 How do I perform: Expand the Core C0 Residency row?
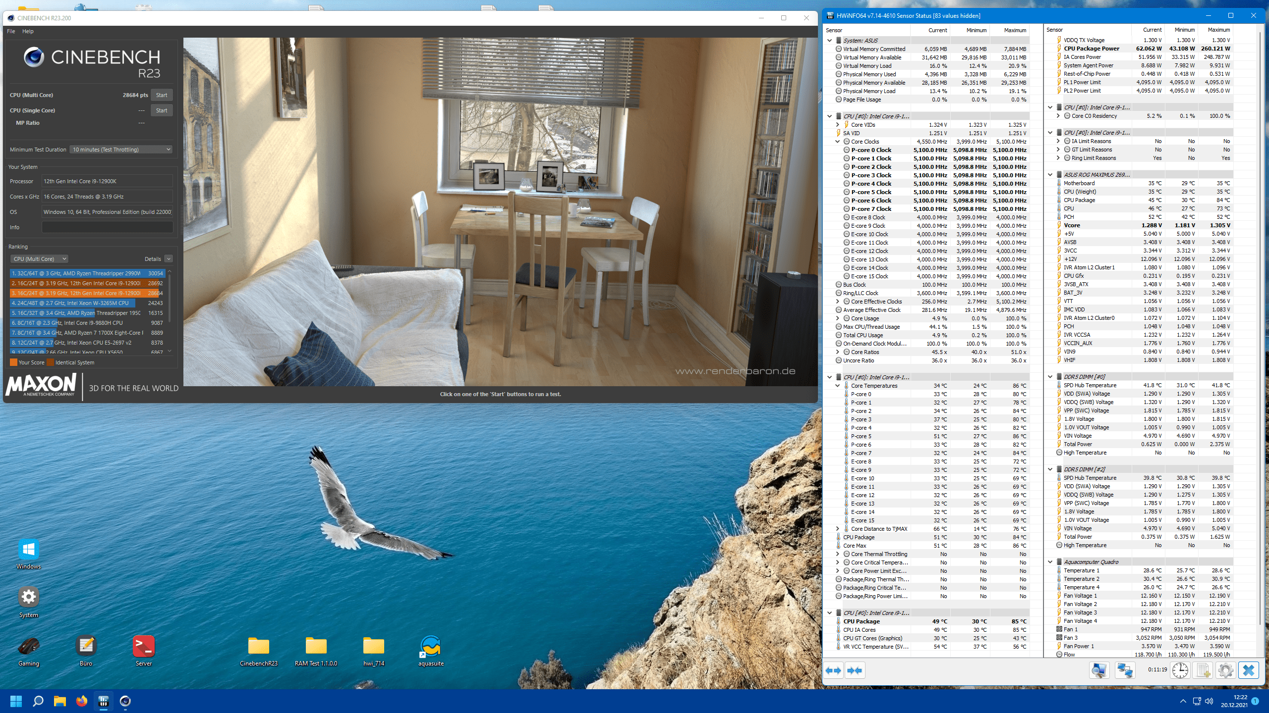1058,116
